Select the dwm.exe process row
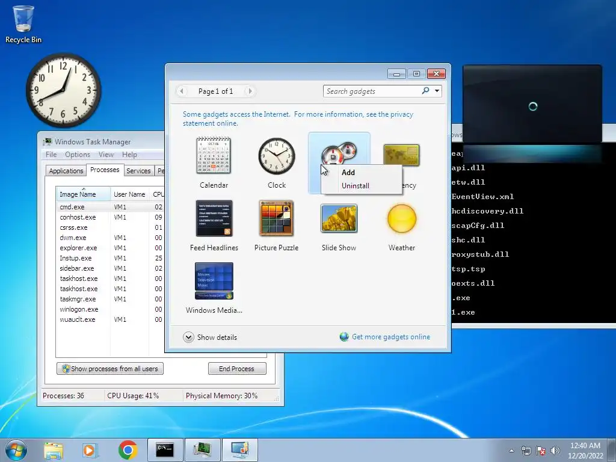 tap(110, 237)
